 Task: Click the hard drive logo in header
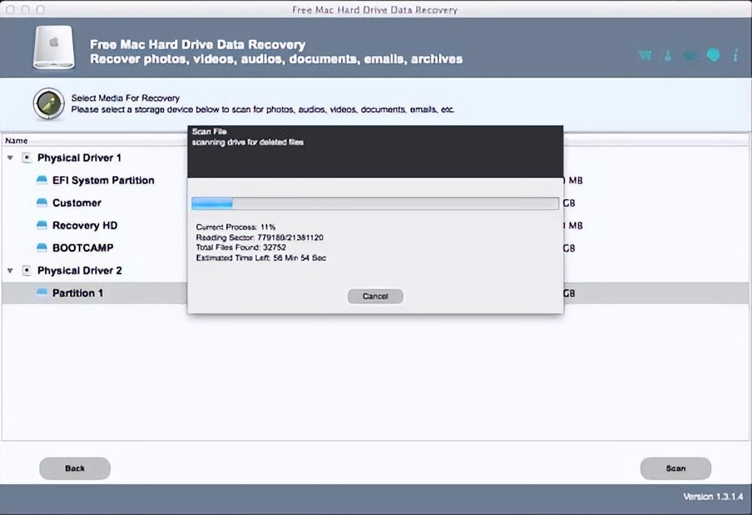pos(53,48)
